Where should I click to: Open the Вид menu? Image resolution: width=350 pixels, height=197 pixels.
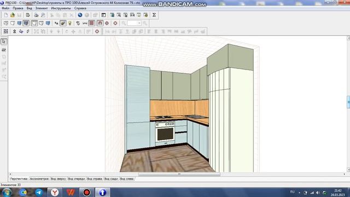click(x=29, y=8)
